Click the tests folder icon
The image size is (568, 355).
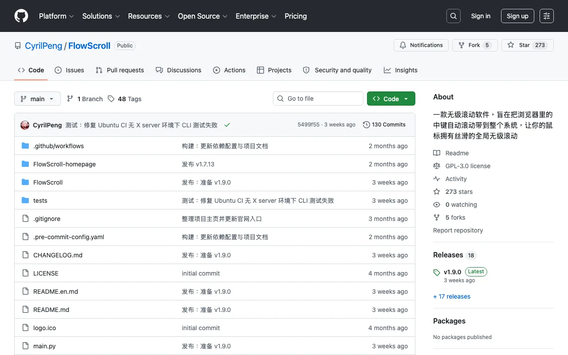(x=25, y=201)
